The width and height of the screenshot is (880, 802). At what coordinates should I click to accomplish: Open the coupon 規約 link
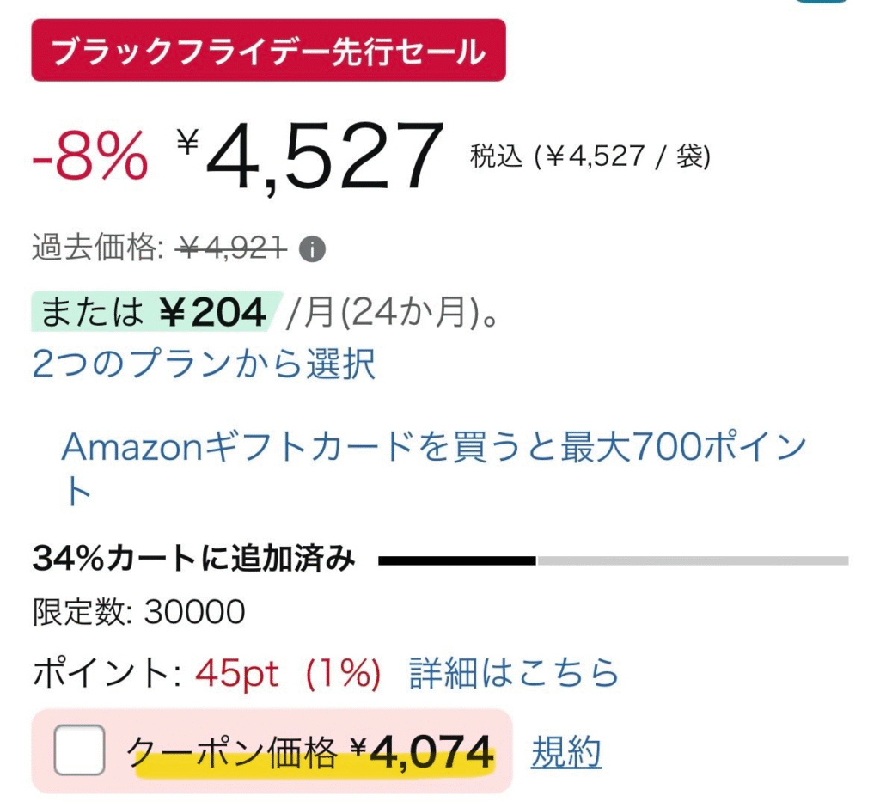(565, 753)
